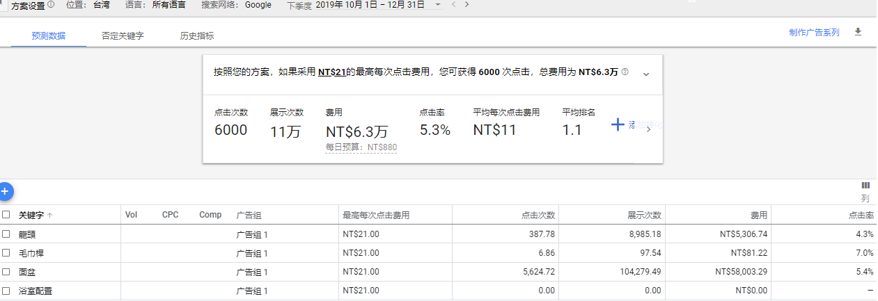Click the underlined NT$21 max CPC link

[332, 72]
